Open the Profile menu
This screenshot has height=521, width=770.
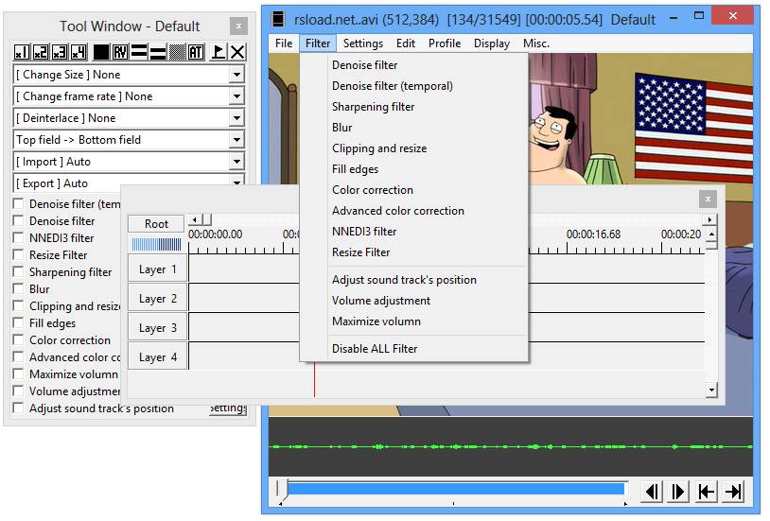pyautogui.click(x=445, y=43)
